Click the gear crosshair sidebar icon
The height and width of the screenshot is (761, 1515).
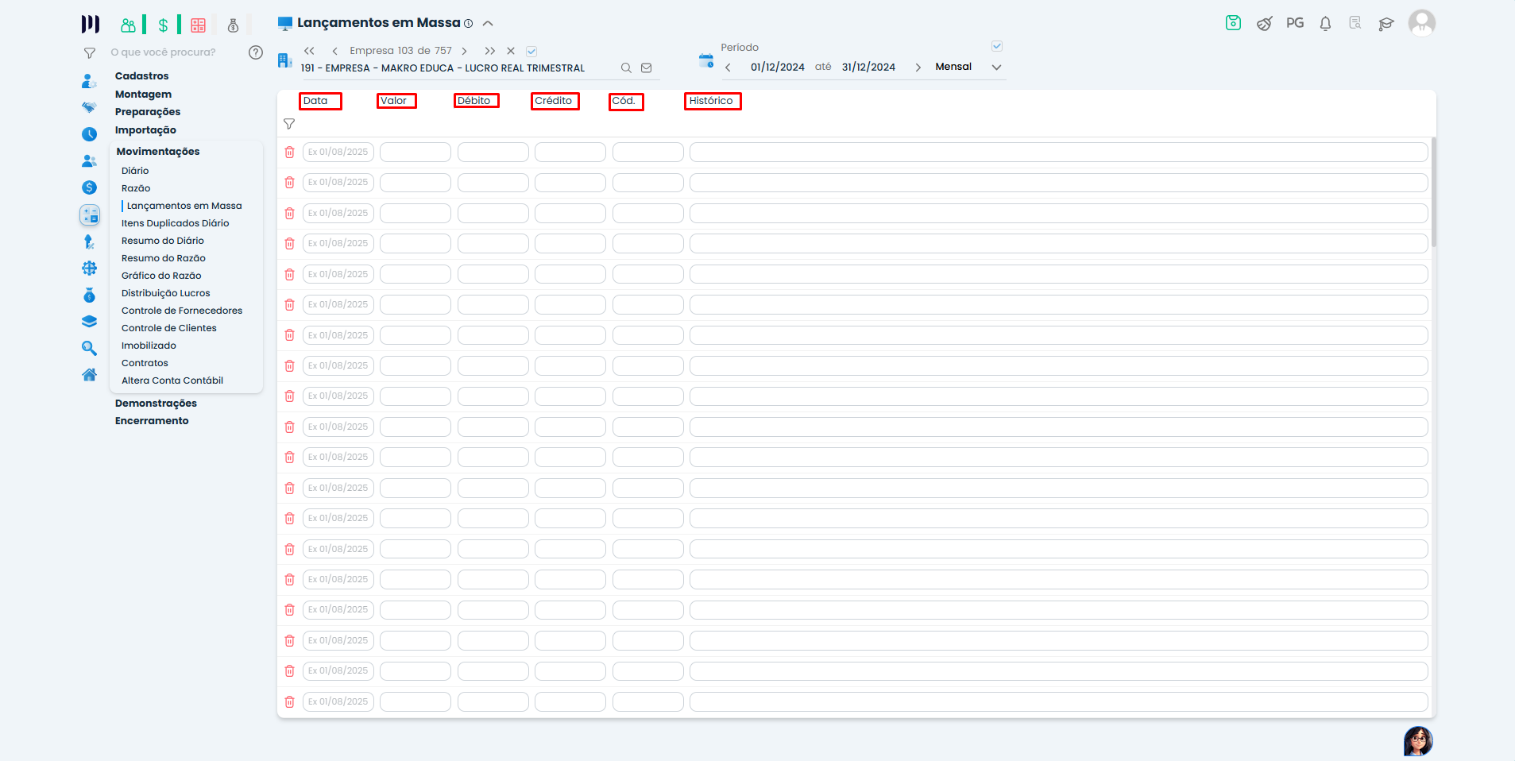[89, 268]
